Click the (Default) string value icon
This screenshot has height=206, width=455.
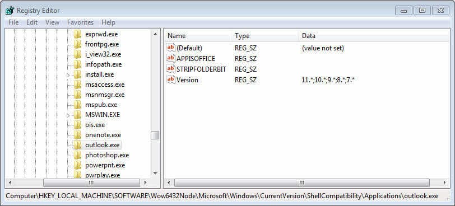point(171,48)
